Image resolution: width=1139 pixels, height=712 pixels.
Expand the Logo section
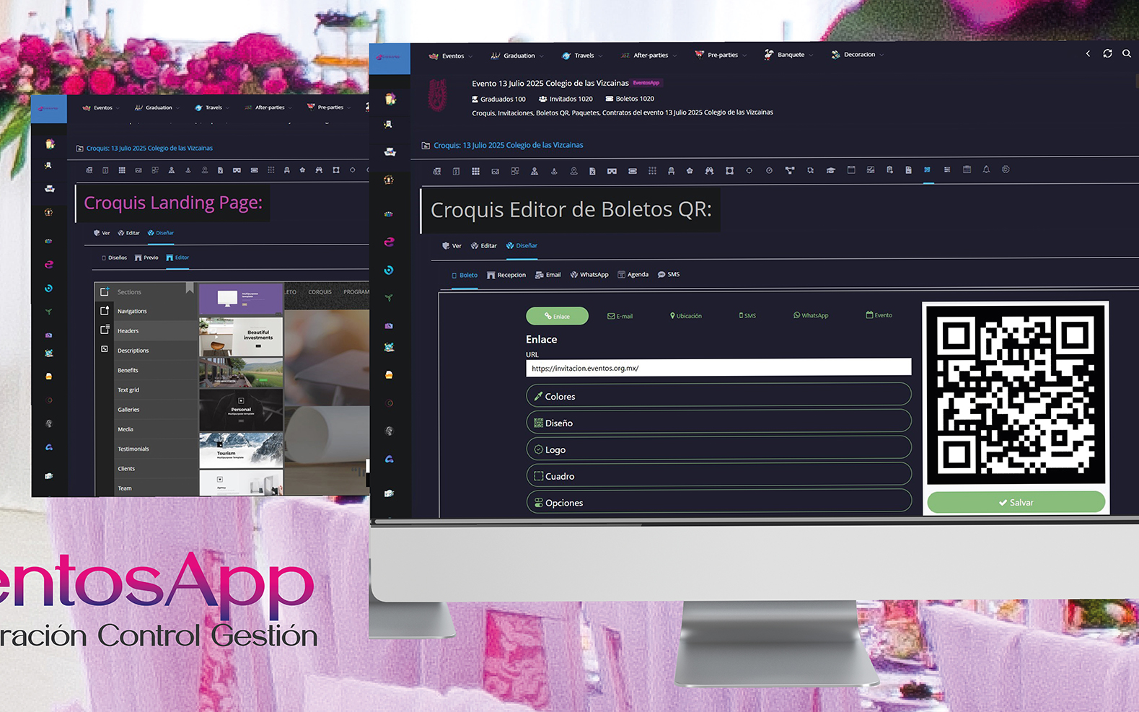click(x=718, y=448)
